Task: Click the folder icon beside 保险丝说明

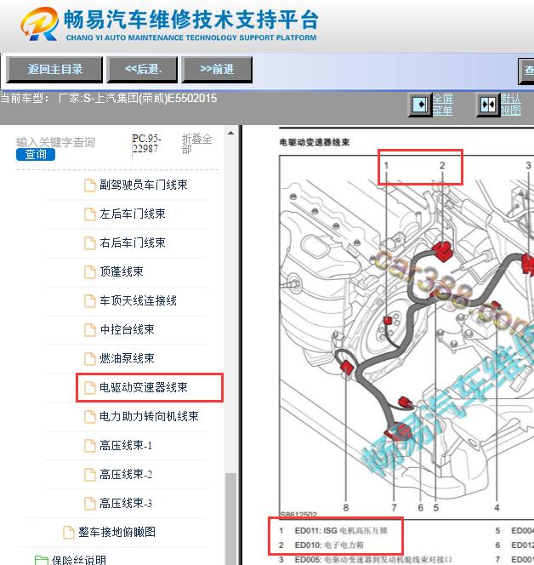Action: 42,560
